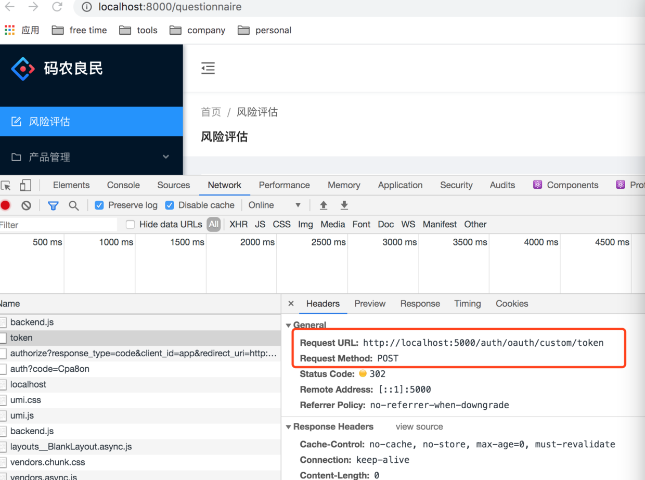Image resolution: width=645 pixels, height=480 pixels.
Task: Open the Security tab
Action: 456,185
